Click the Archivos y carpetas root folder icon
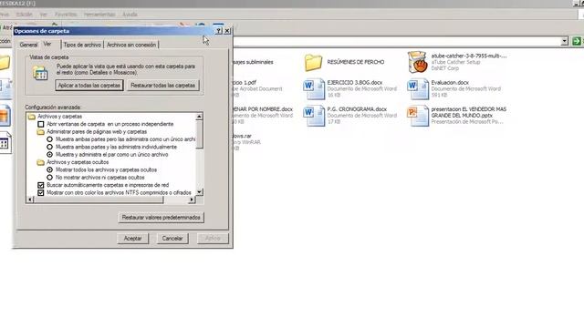The height and width of the screenshot is (328, 584). 32,117
